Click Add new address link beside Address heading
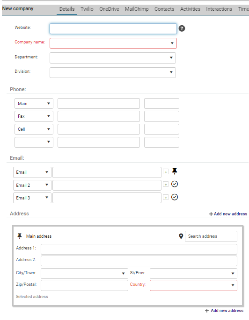Screen dimensions: 249x320 (x=228, y=213)
